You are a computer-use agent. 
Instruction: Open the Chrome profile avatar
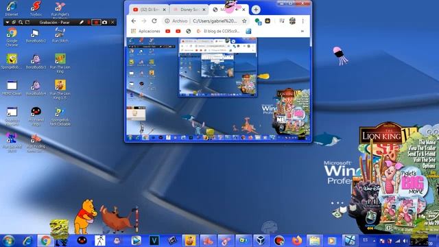click(292, 21)
